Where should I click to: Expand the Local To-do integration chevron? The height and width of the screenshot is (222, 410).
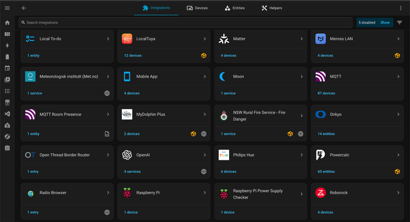tap(108, 39)
